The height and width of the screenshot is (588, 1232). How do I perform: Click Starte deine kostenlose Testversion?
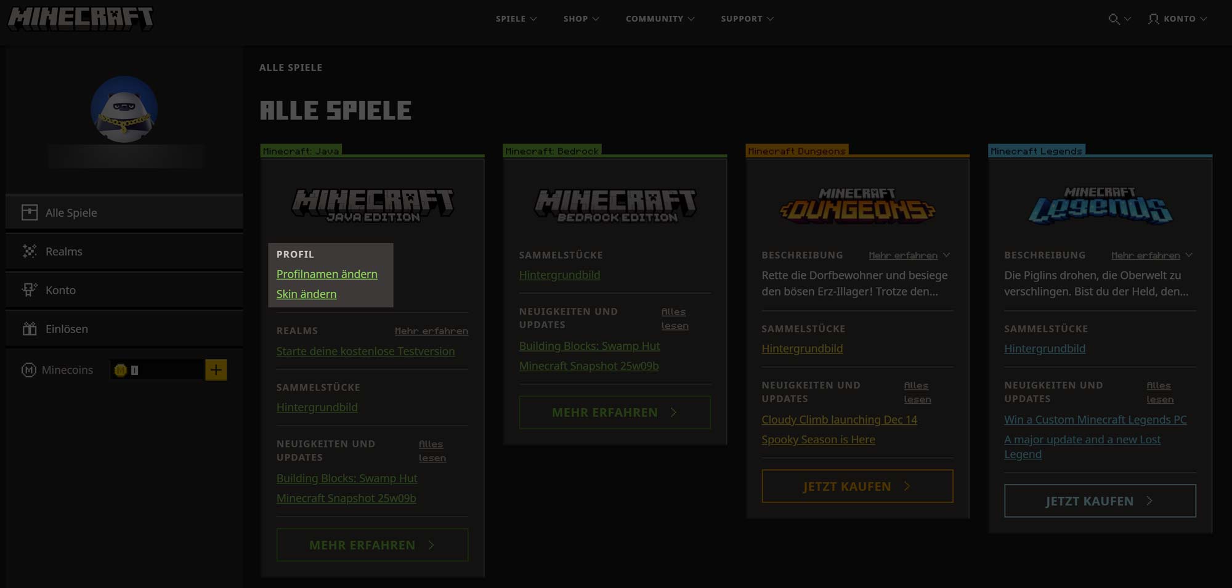(365, 351)
